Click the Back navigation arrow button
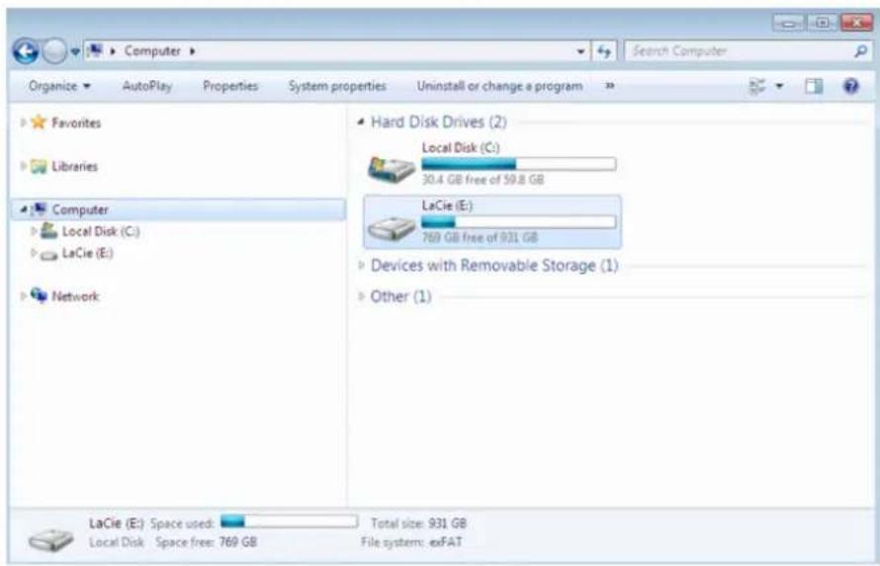The image size is (880, 566). [26, 51]
